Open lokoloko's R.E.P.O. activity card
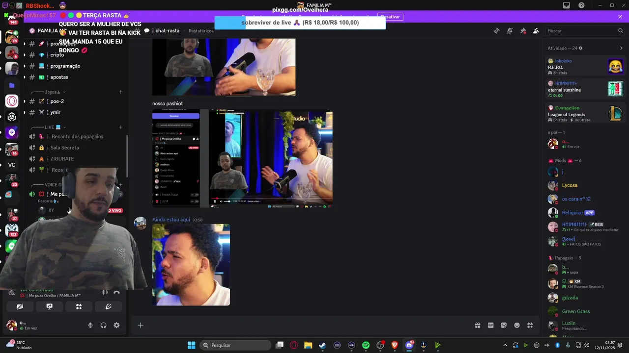This screenshot has height=353, width=629. pyautogui.click(x=585, y=67)
